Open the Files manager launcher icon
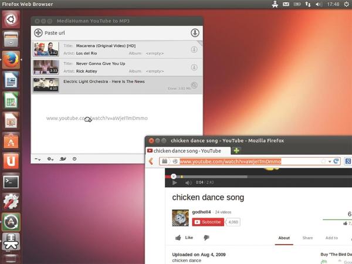The image size is (352, 264). [x=11, y=39]
